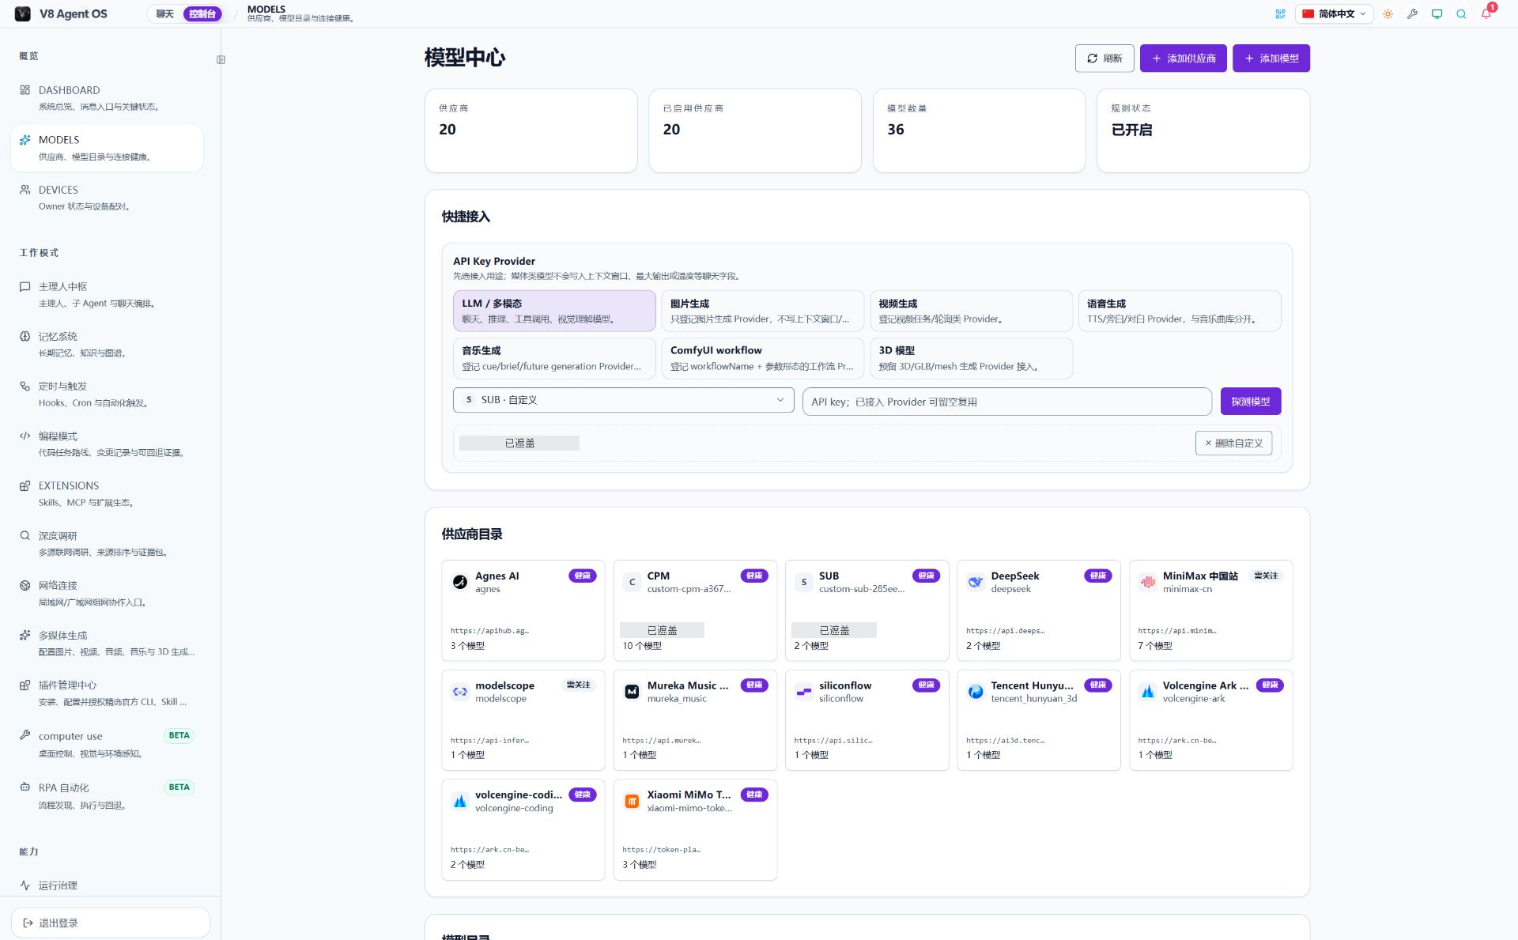Click the V8 Agent OS logo icon
The height and width of the screenshot is (940, 1518).
pyautogui.click(x=23, y=13)
